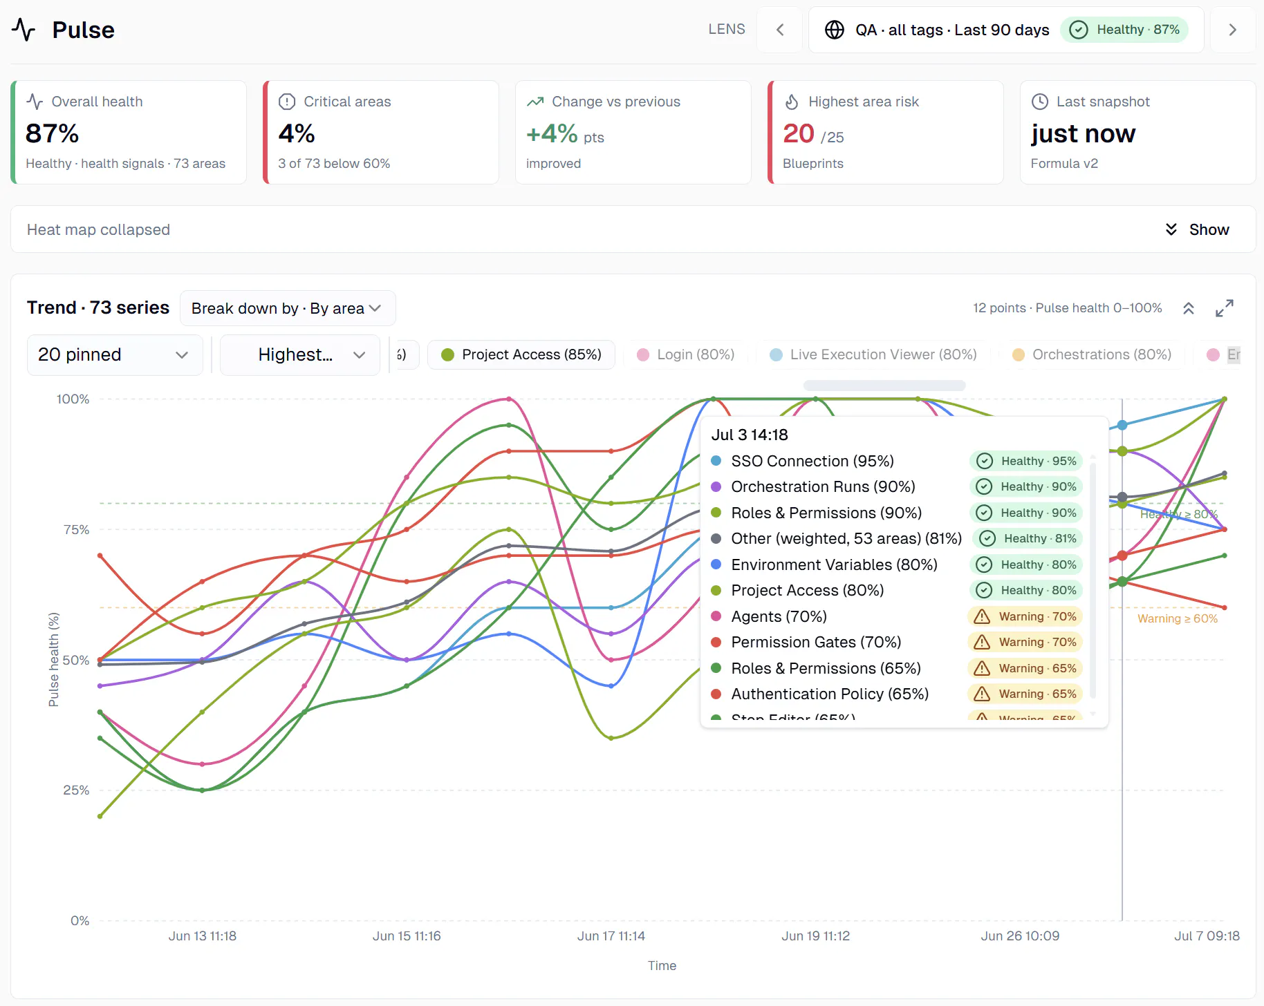
Task: Click Other (weighted, 53 areas) tooltip row
Action: (895, 538)
